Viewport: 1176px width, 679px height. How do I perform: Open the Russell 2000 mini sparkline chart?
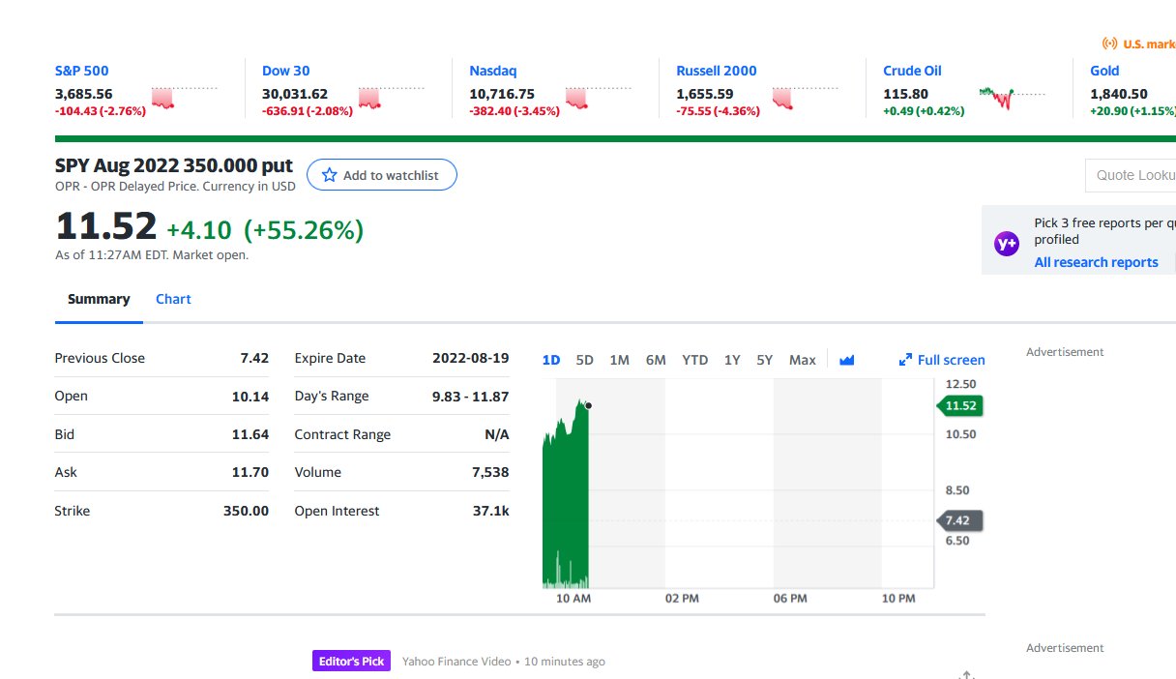coord(805,97)
